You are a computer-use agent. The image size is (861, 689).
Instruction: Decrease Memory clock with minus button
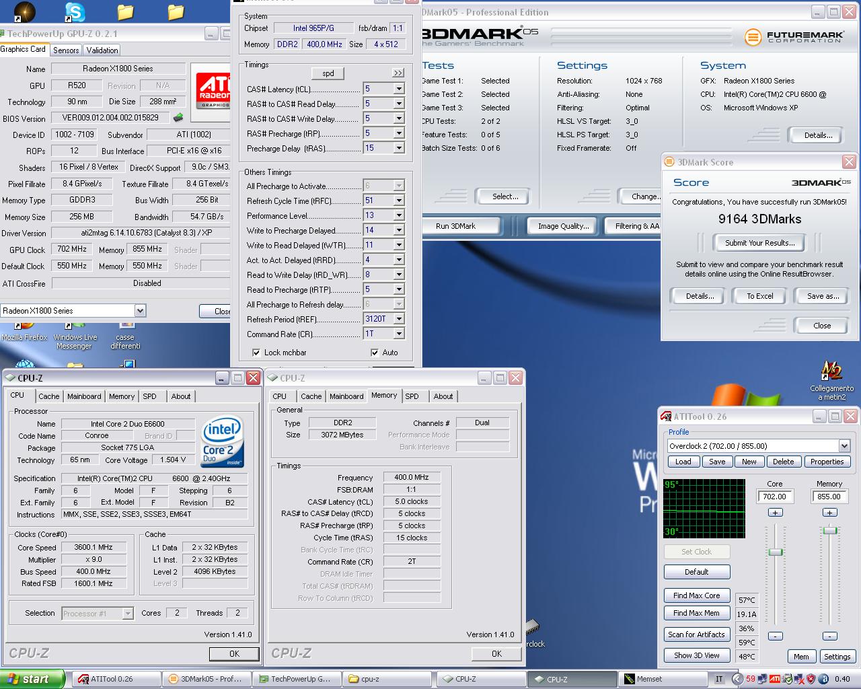click(829, 636)
